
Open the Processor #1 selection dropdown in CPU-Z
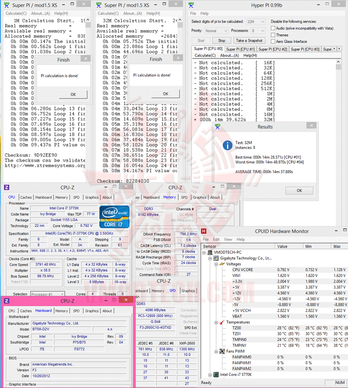pyautogui.click(x=48, y=294)
